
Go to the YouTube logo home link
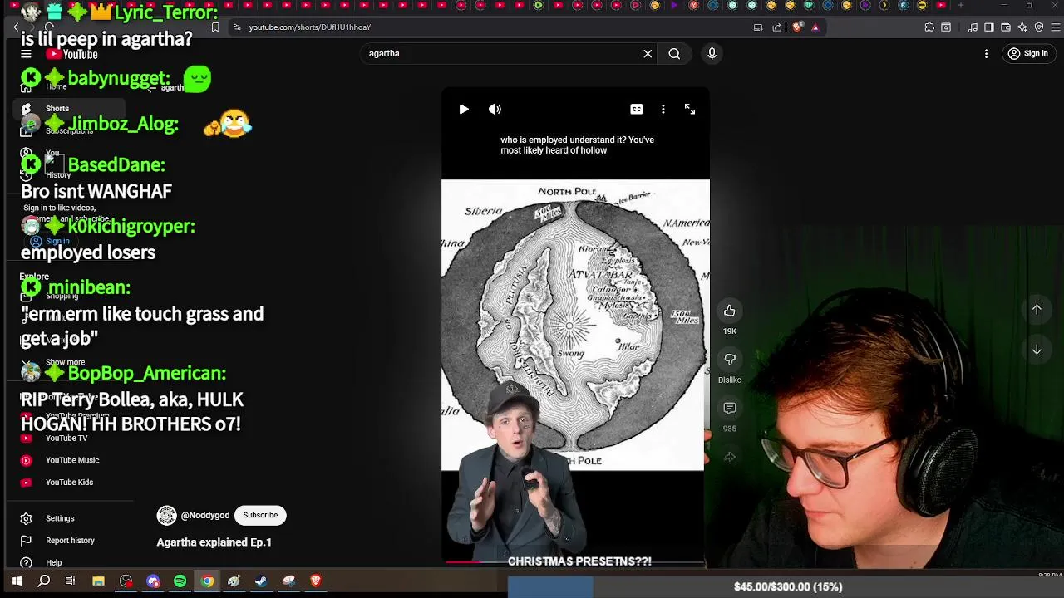[x=71, y=54]
